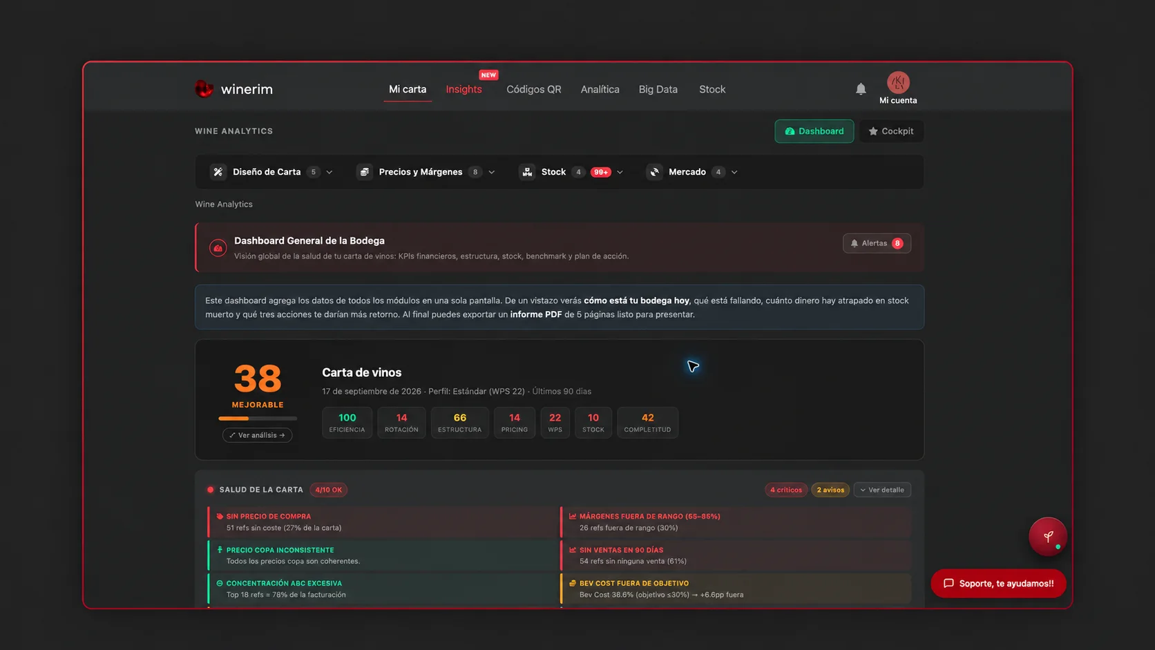1155x650 pixels.
Task: Click the Rotación 14 score tile
Action: click(x=401, y=423)
